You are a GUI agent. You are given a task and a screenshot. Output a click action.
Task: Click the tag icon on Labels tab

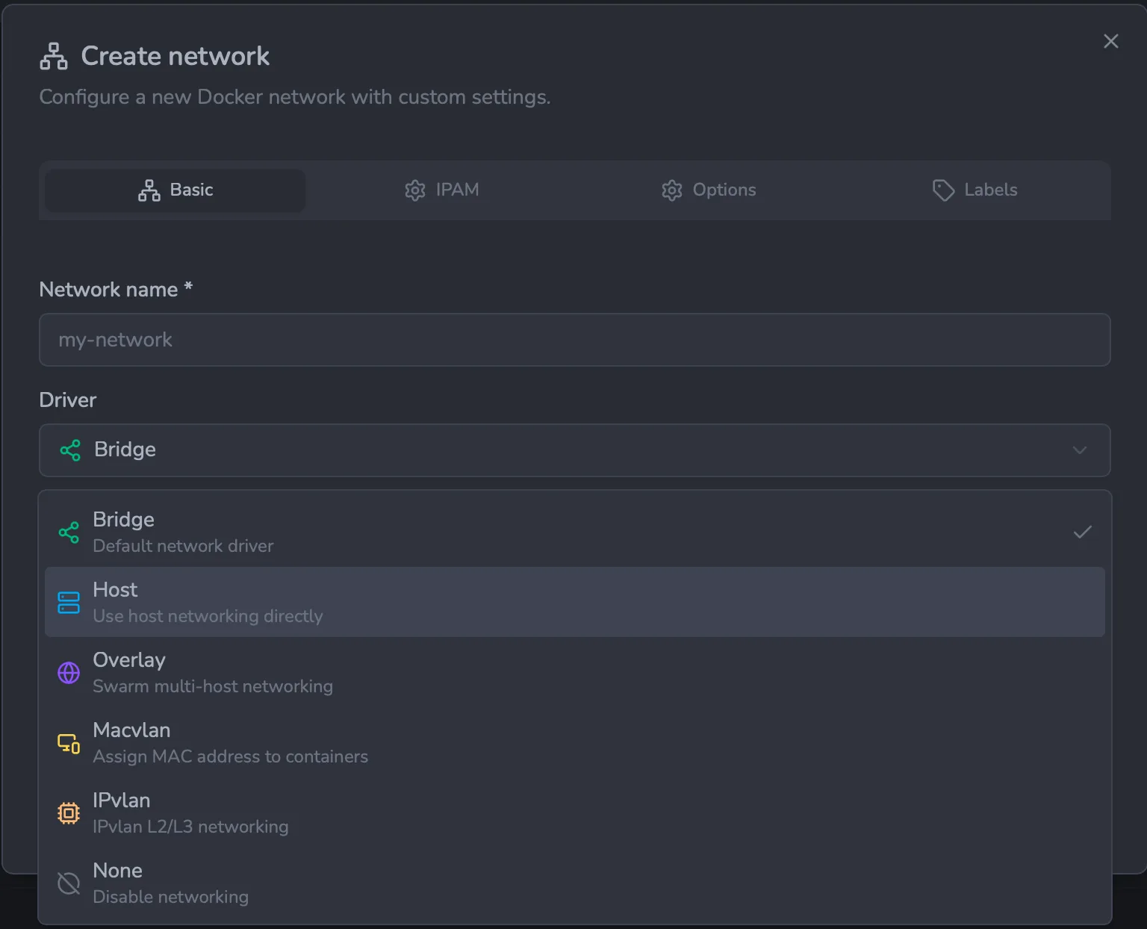coord(944,190)
